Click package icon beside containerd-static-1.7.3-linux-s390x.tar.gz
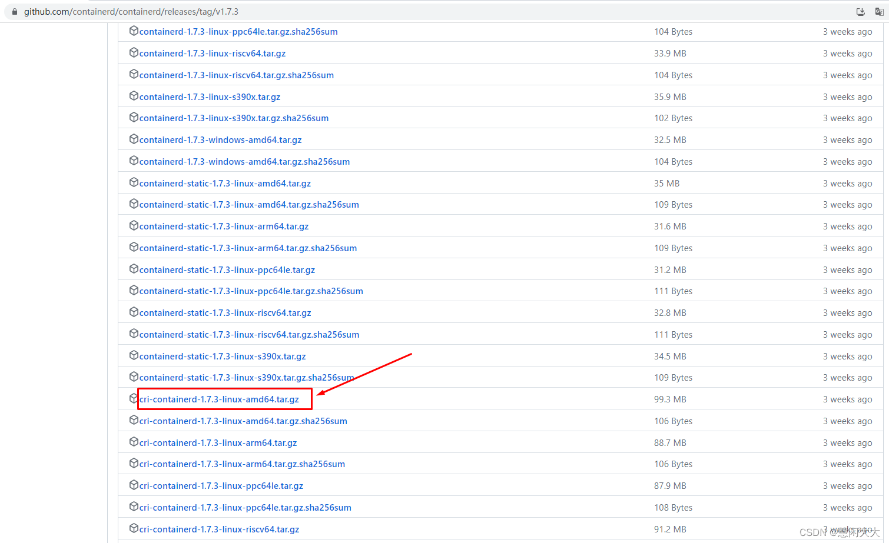Screen dimensions: 889x543 [134, 355]
